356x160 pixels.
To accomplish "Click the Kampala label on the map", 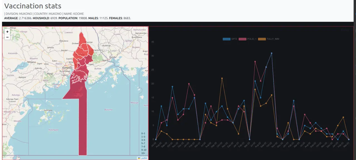I will pos(67,68).
